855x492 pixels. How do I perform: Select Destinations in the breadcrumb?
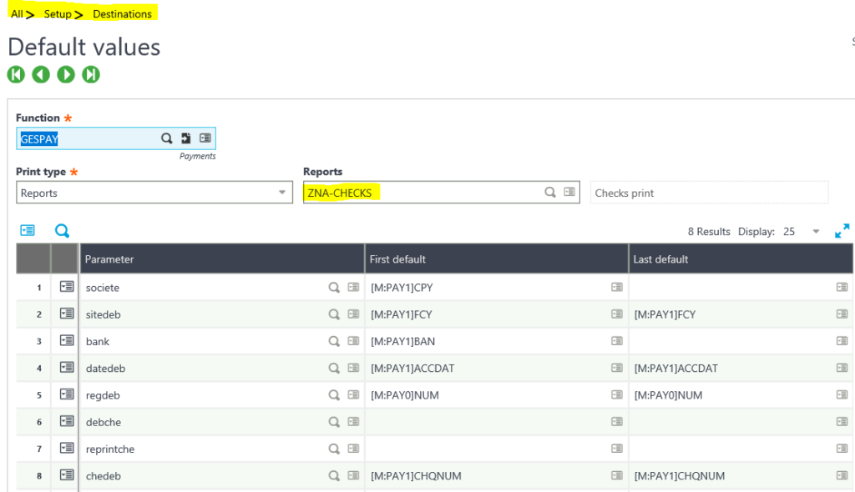(122, 13)
